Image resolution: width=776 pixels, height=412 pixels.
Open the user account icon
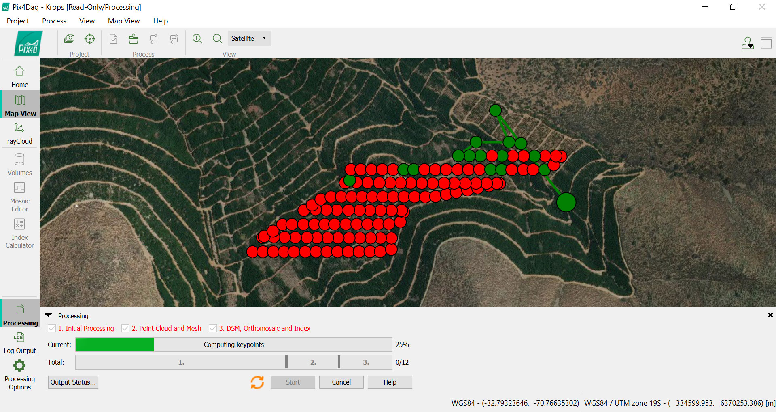748,43
